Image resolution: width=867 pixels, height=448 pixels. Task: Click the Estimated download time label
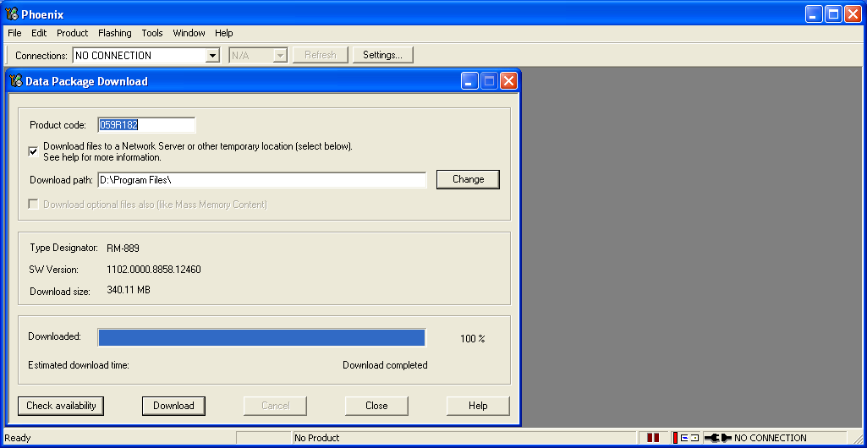tap(79, 365)
